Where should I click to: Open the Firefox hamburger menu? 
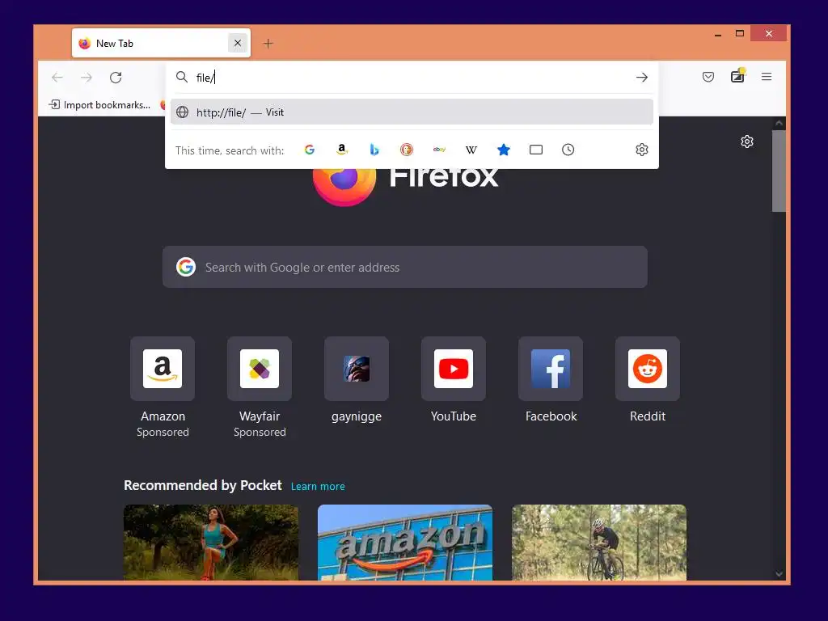coord(767,77)
